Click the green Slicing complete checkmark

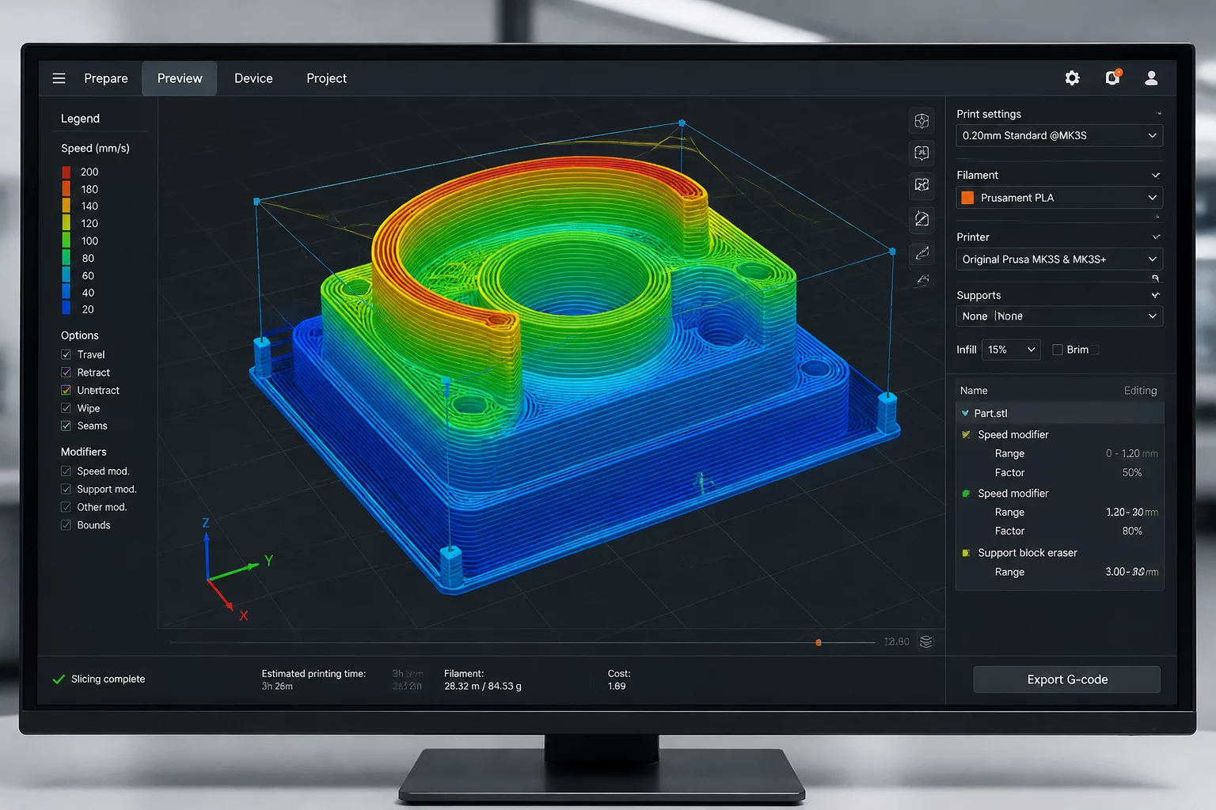tap(59, 679)
